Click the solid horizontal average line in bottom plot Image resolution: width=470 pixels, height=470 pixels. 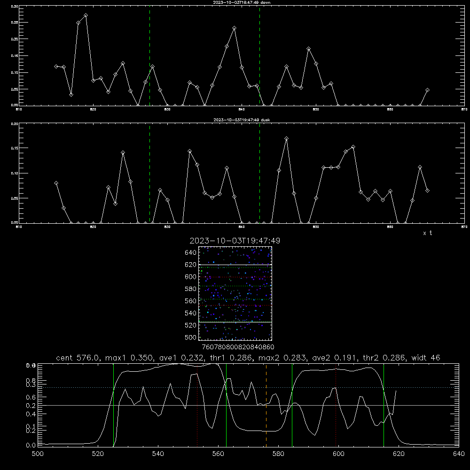coord(248,405)
